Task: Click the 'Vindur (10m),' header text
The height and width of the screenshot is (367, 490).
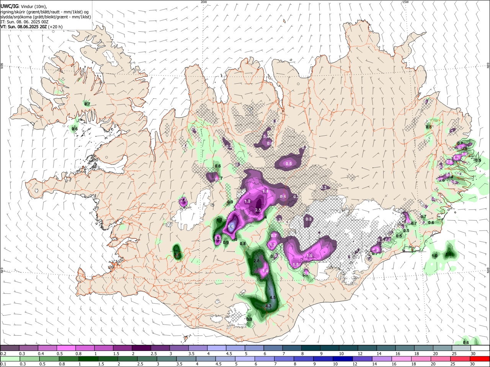Action: tap(33, 6)
